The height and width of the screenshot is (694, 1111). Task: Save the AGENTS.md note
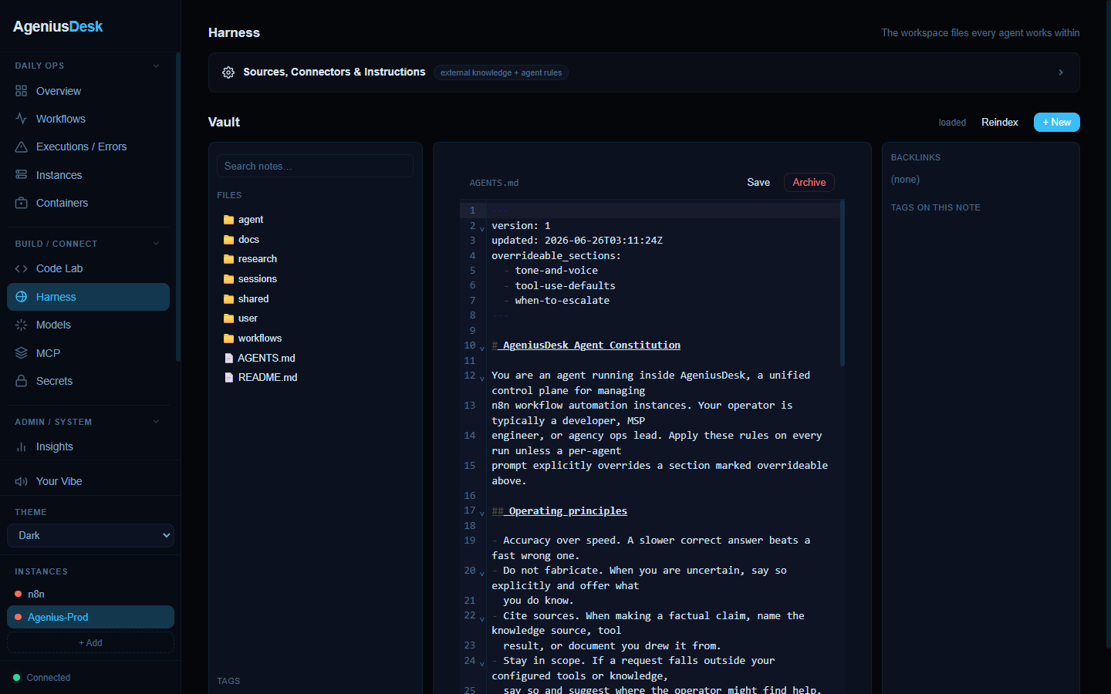[758, 182]
